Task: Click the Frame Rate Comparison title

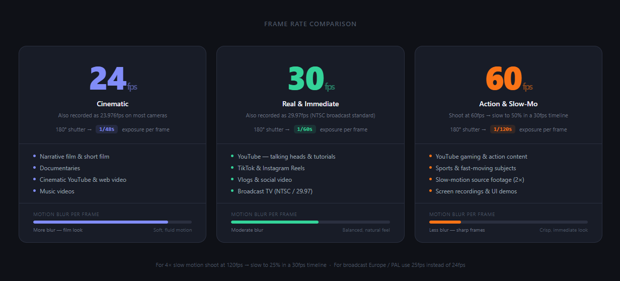Action: click(311, 24)
